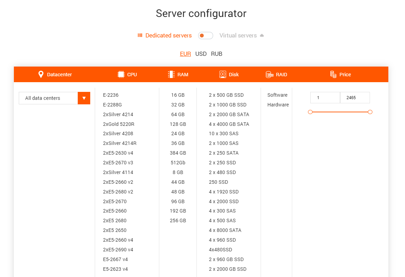Click the Disk drive icon
Screen dimensions: 405x277
click(x=222, y=74)
